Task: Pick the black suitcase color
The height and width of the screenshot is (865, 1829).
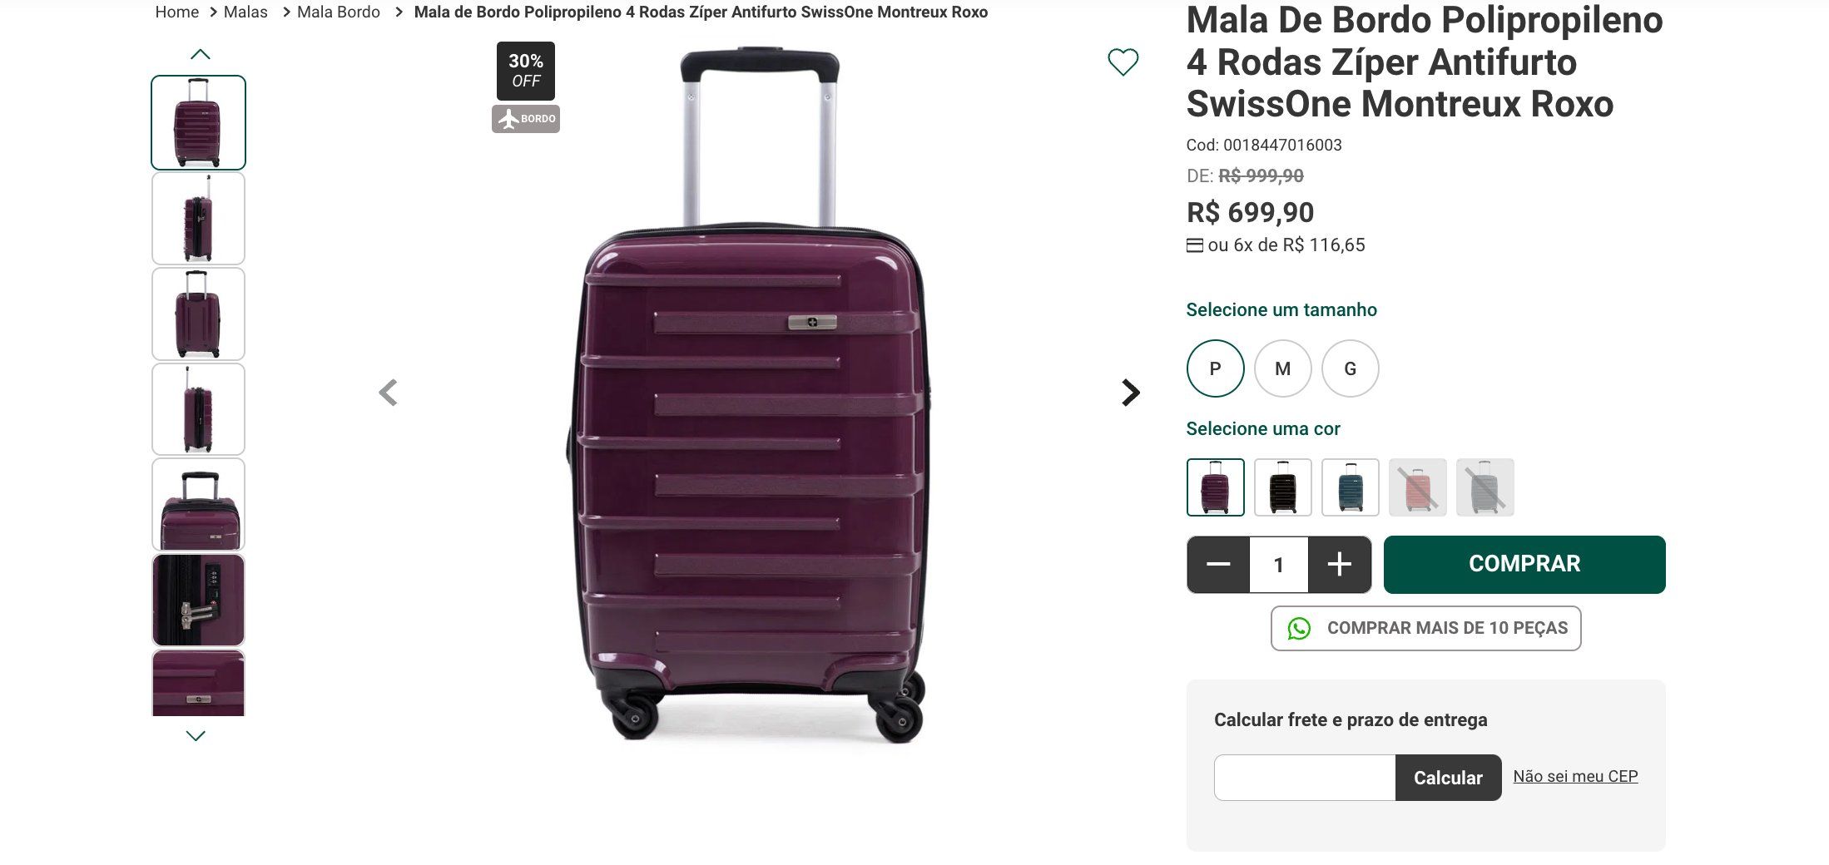Action: (x=1282, y=487)
